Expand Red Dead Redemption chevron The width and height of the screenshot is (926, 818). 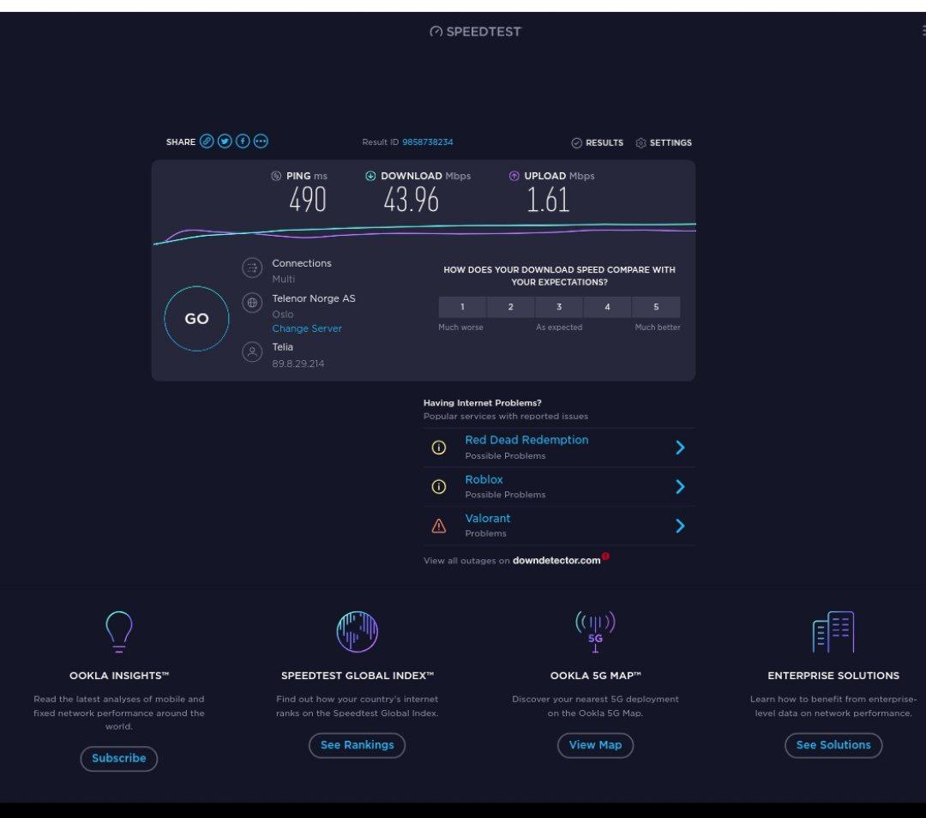pyautogui.click(x=680, y=448)
